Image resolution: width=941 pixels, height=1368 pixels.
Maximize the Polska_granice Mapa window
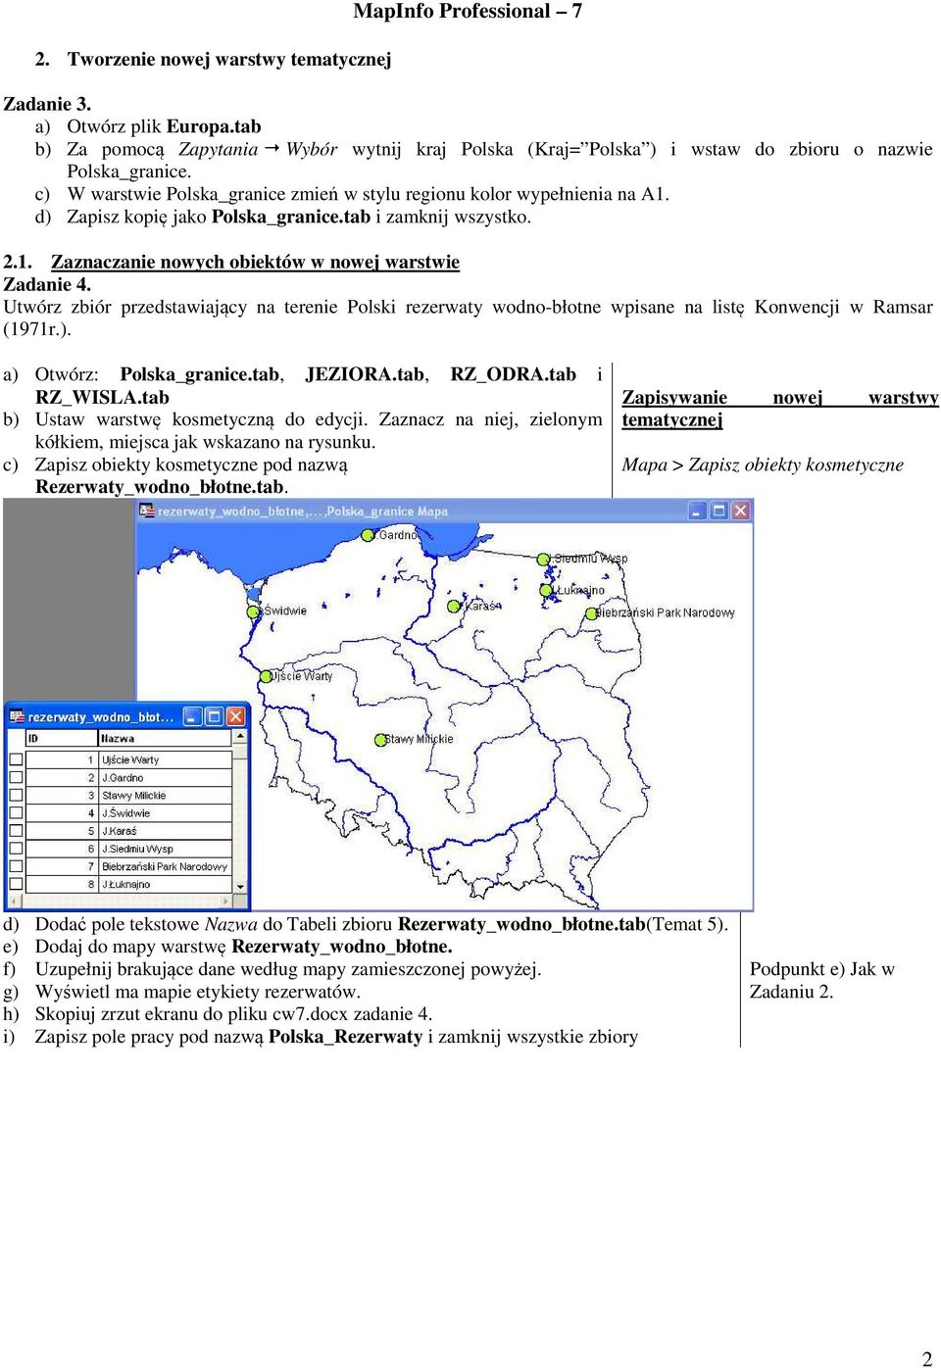(x=718, y=511)
